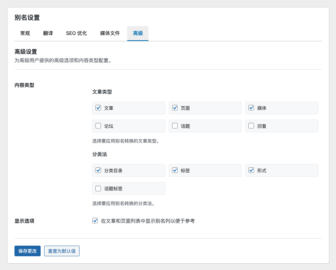Select the 媒体文件 tab
Viewport: 336px width, 270px height.
pos(110,33)
